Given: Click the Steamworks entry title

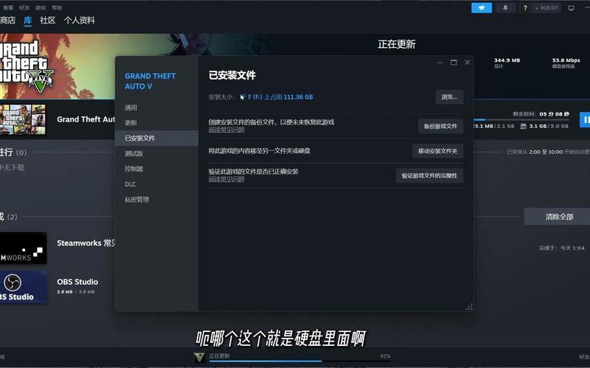Looking at the screenshot, I should (x=86, y=243).
